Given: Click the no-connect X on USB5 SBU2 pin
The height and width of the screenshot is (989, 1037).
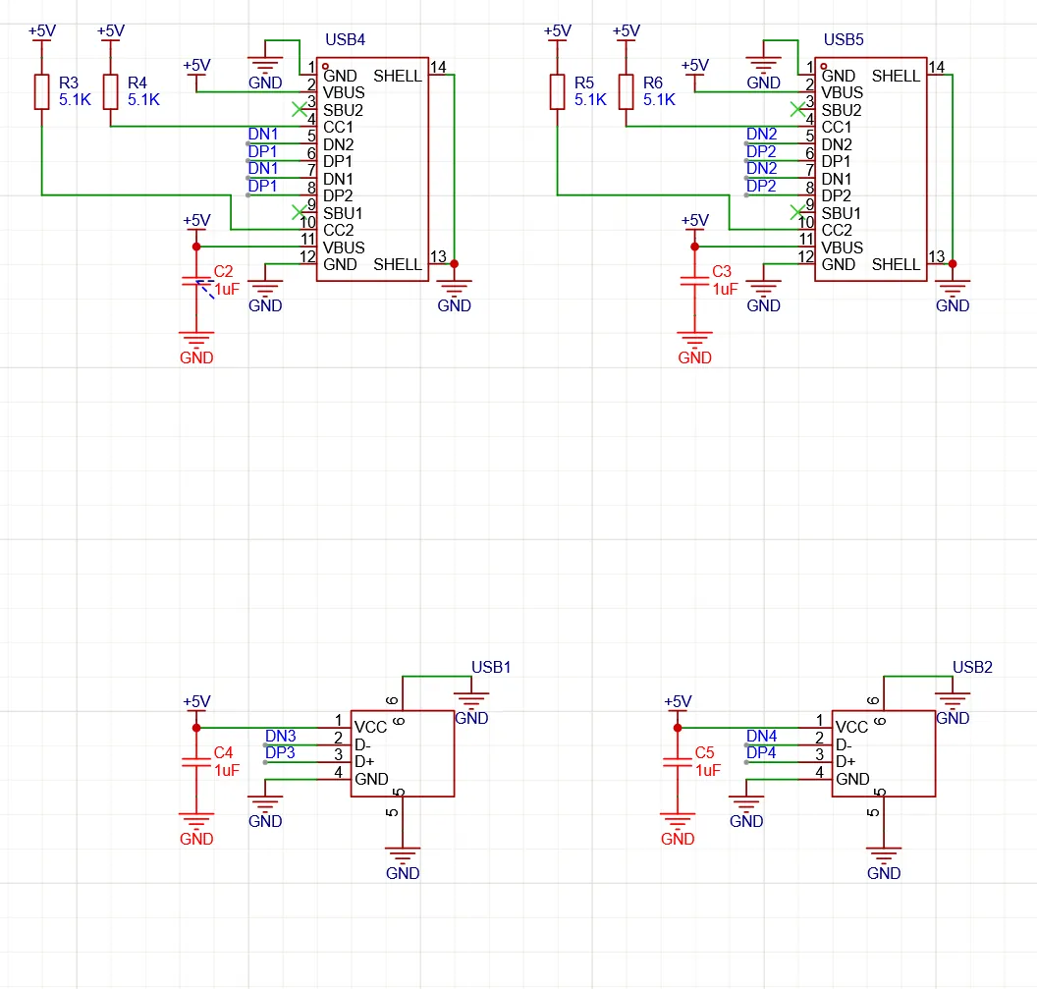Looking at the screenshot, I should (x=797, y=108).
